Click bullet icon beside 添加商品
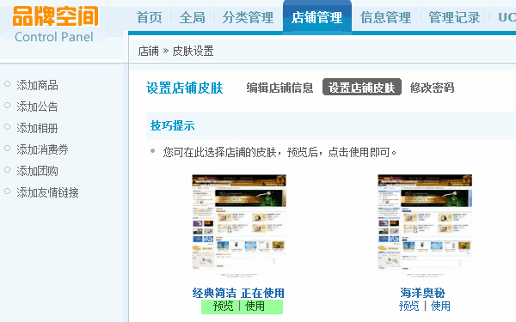The image size is (516, 322). tap(7, 84)
